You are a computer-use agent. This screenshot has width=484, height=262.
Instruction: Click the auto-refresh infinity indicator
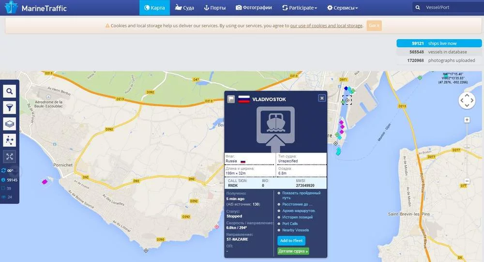point(7,170)
